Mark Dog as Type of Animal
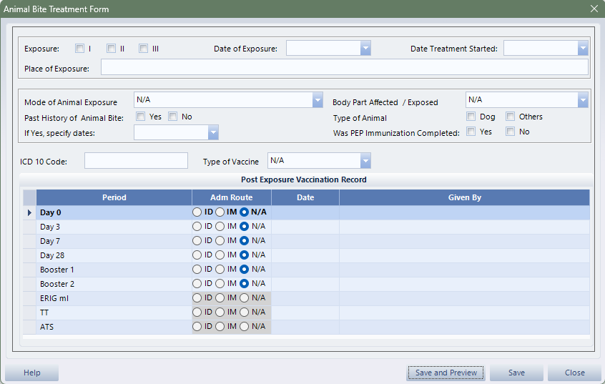The image size is (605, 384). tap(471, 117)
